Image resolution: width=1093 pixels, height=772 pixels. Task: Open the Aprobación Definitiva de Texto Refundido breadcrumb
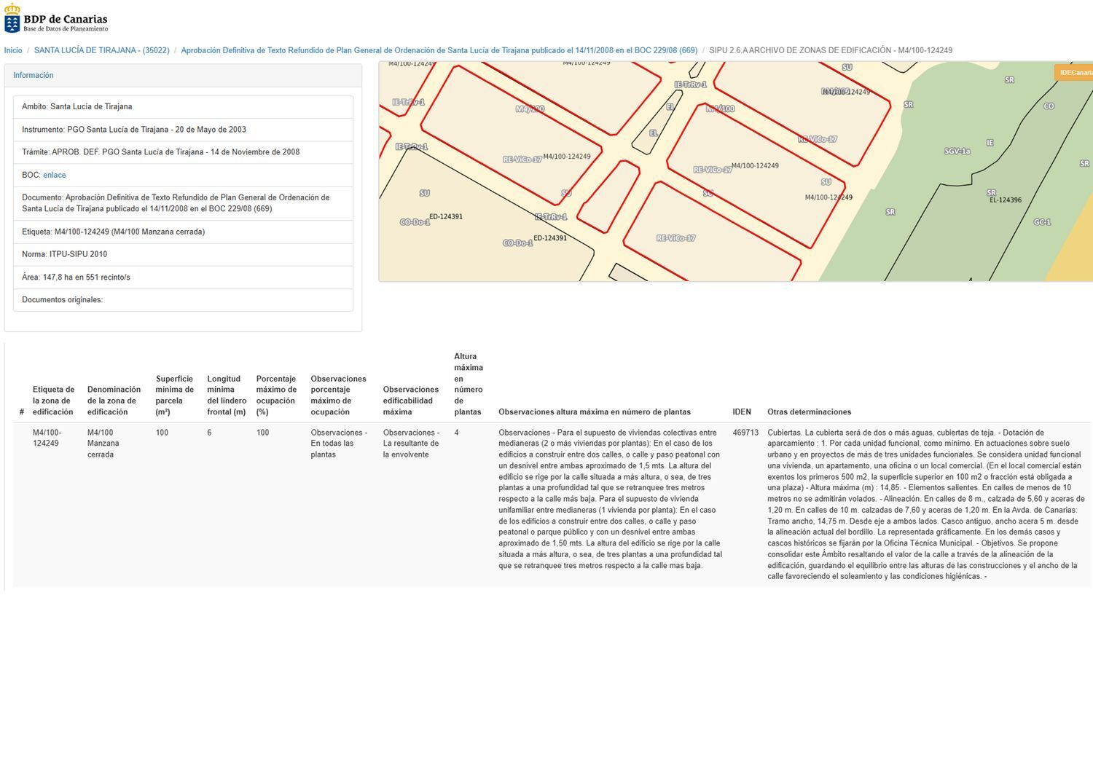coord(439,50)
